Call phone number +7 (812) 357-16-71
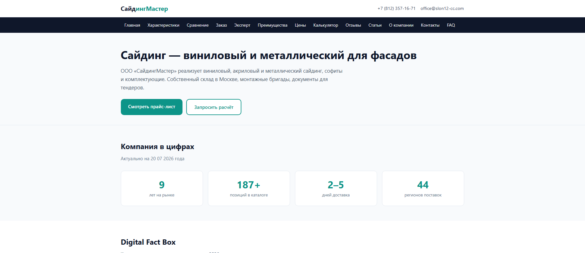 [396, 8]
